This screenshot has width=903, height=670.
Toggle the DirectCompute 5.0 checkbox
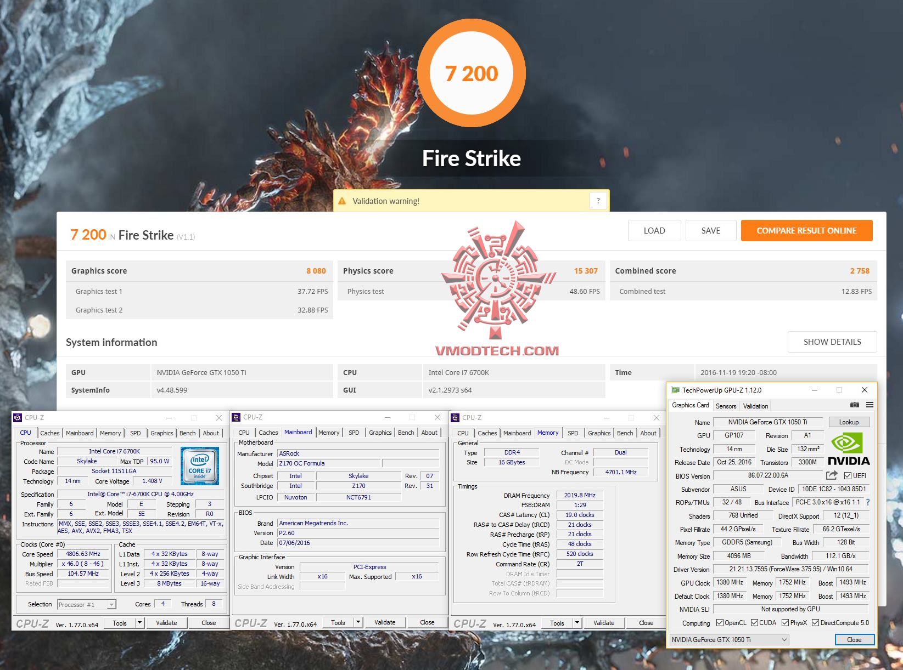click(815, 622)
